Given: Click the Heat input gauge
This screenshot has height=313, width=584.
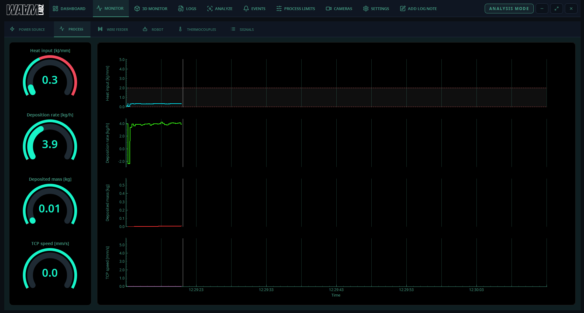Looking at the screenshot, I should tap(50, 76).
